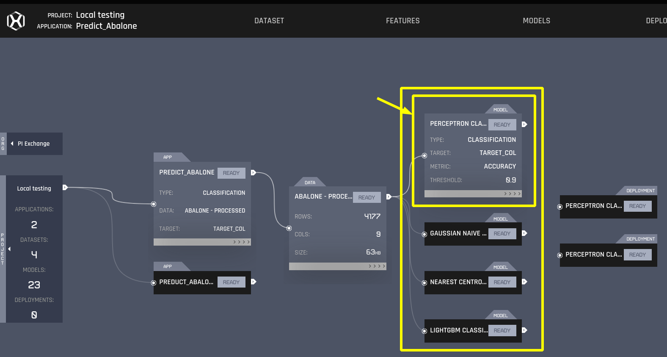Image resolution: width=667 pixels, height=357 pixels.
Task: Click the Gaussian Naive model output arrow
Action: click(524, 233)
